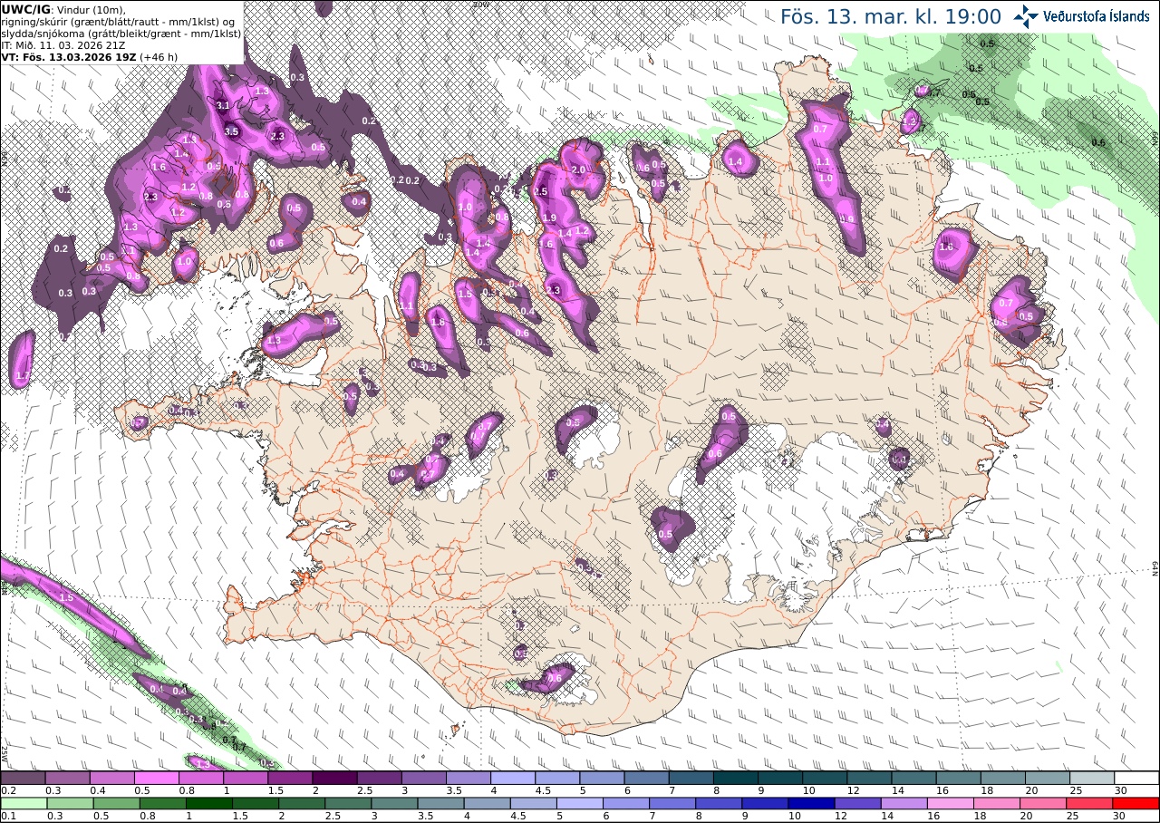Viewport: 1160px width, 823px height.
Task: Select the pale gray swatch labeled 25
Action: (x=1092, y=778)
